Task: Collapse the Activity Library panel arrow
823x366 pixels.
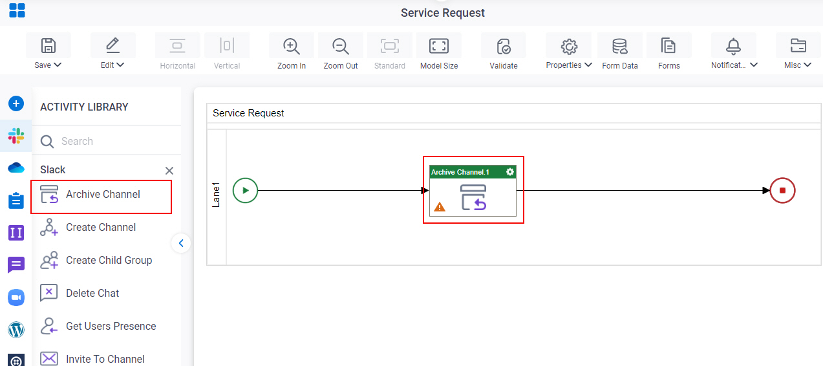Action: tap(181, 243)
